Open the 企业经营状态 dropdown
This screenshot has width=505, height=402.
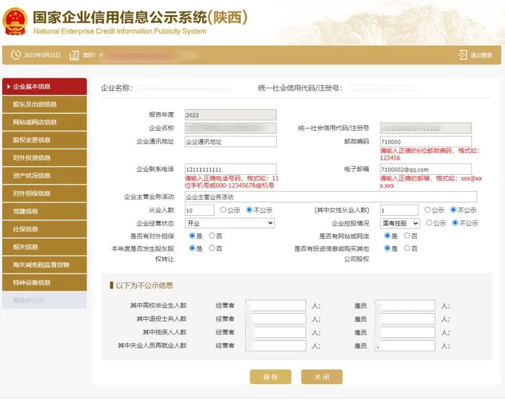point(230,223)
